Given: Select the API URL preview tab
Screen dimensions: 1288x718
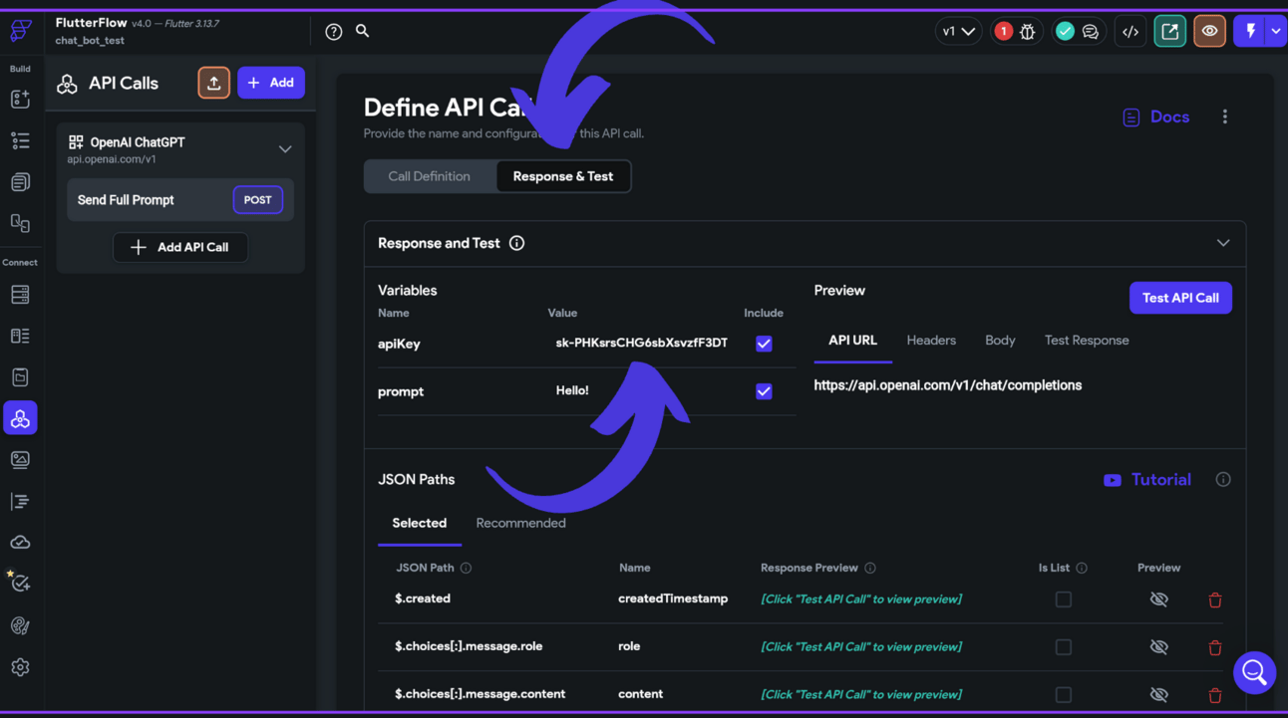Looking at the screenshot, I should (x=852, y=341).
